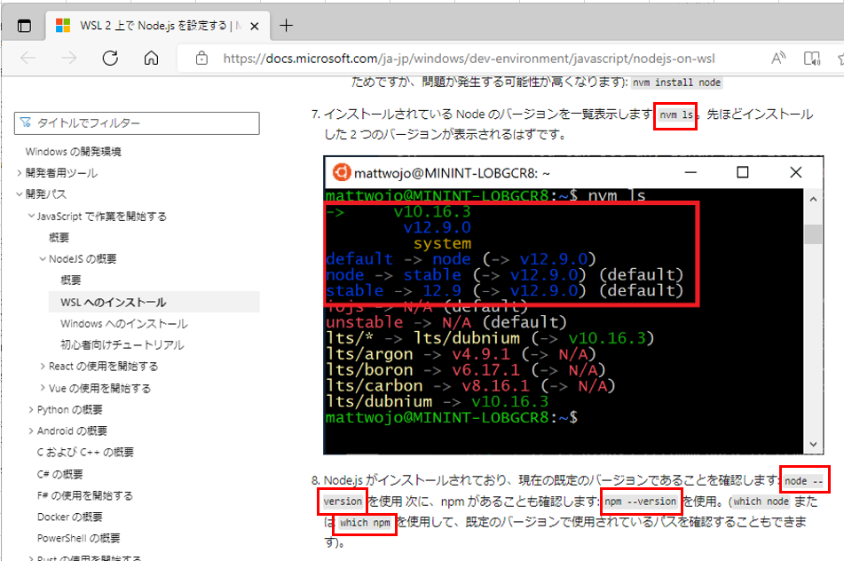Image resolution: width=844 pixels, height=561 pixels.
Task: Go back to the previous page
Action: (28, 59)
